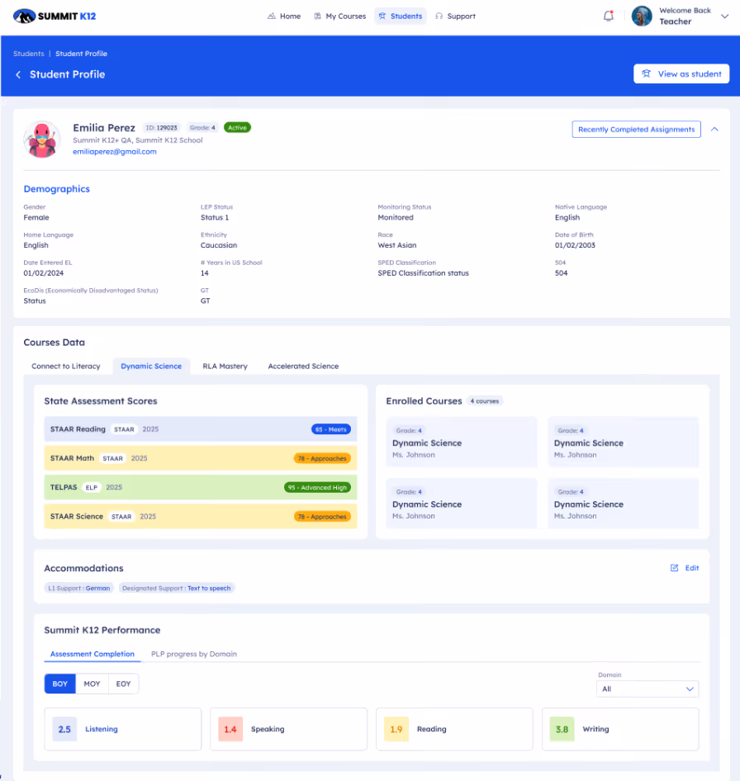Open the Support navigation item
The height and width of the screenshot is (781, 740).
tap(455, 16)
